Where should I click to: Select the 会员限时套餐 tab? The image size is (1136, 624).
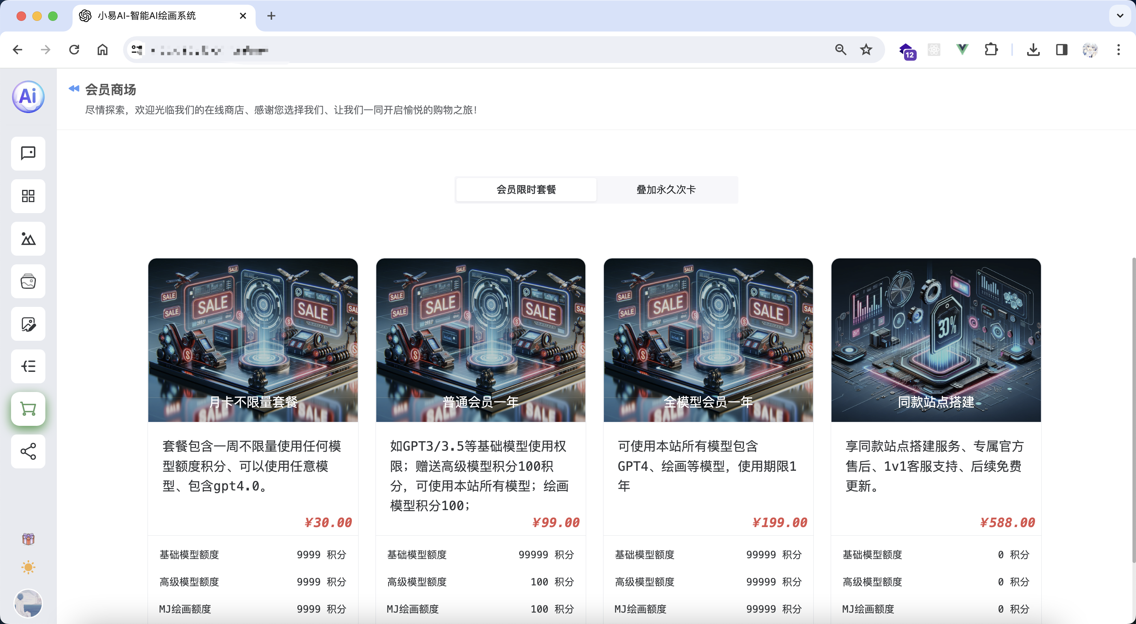[526, 189]
